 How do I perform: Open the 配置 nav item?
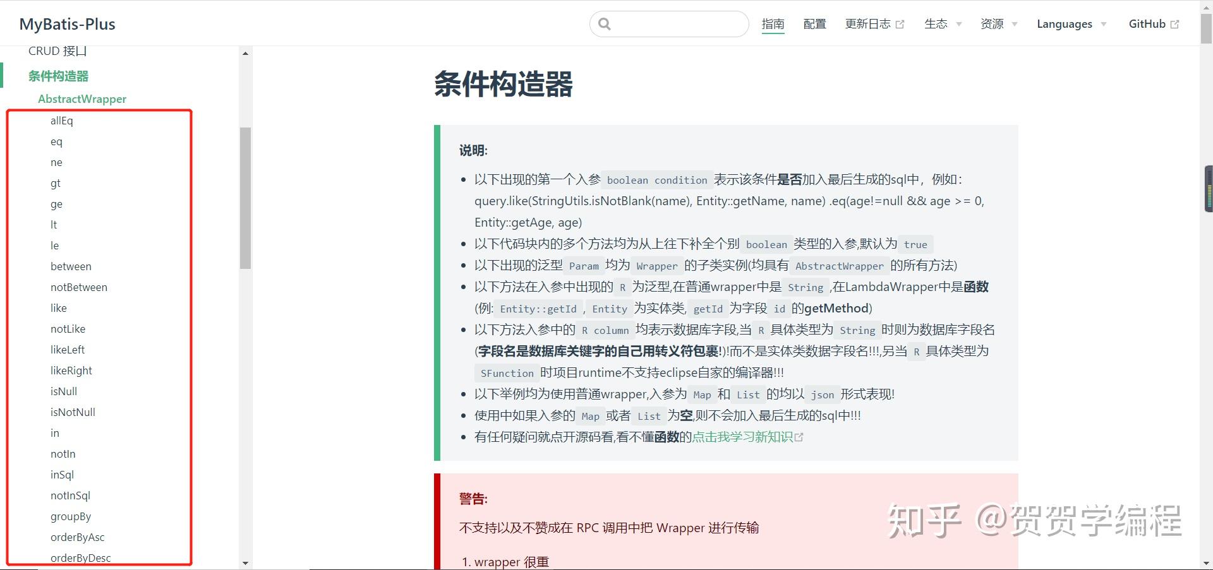pyautogui.click(x=814, y=24)
